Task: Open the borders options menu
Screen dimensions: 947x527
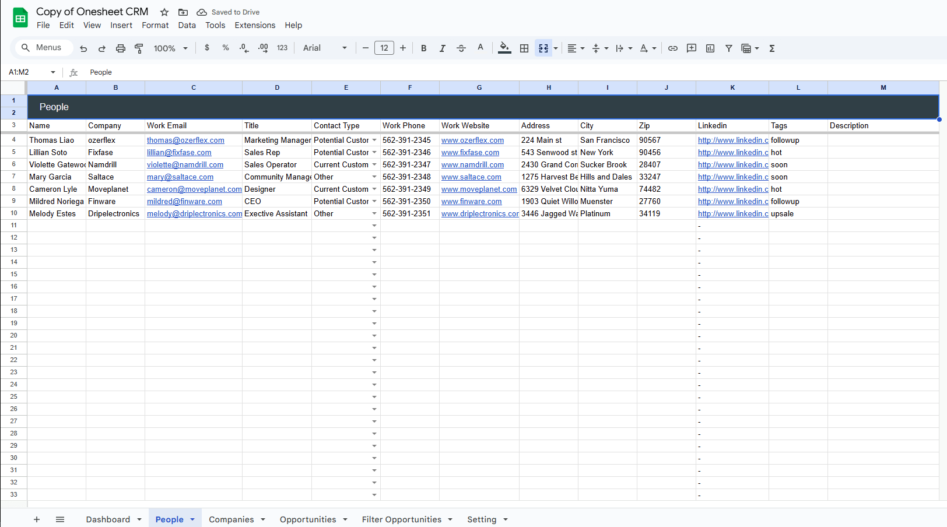Action: [x=524, y=48]
